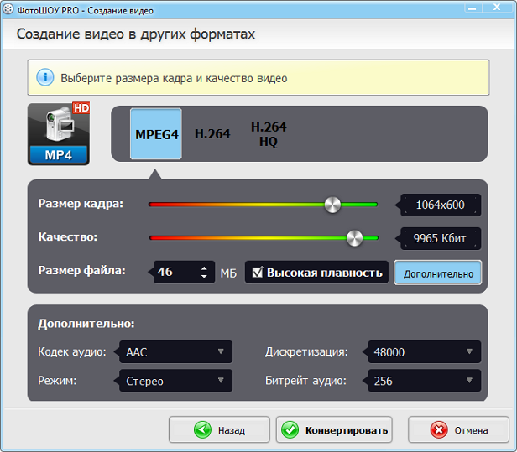Viewport: 517px width, 452px height.
Task: Click the Дискретизация label
Action: [306, 351]
